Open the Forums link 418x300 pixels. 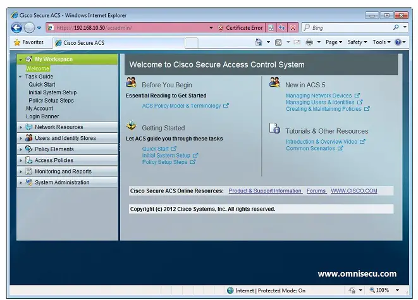(x=316, y=191)
